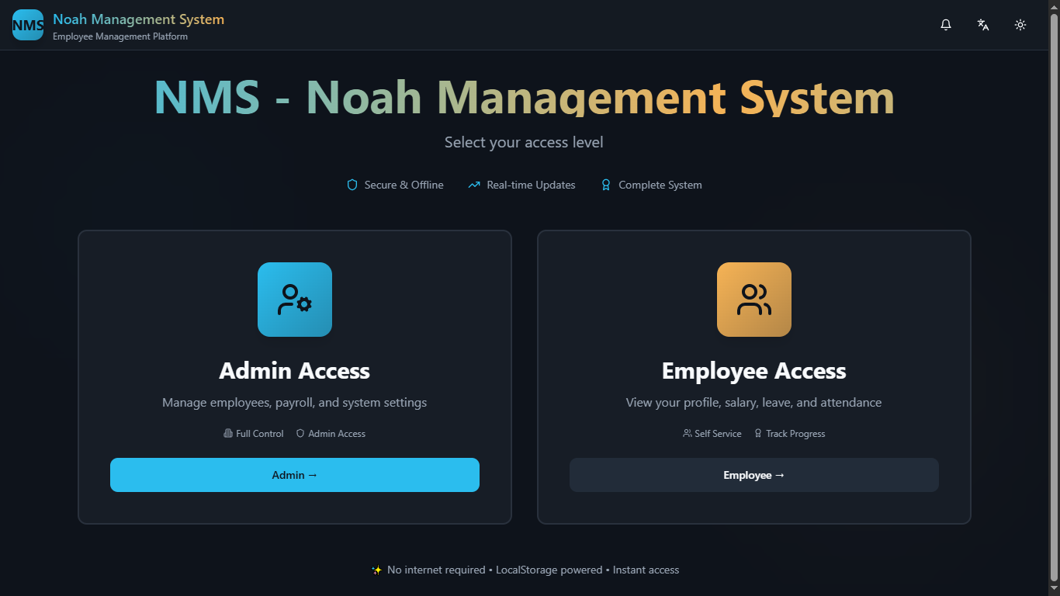This screenshot has width=1060, height=596.
Task: Enter via the blue Admin button
Action: pos(295,475)
